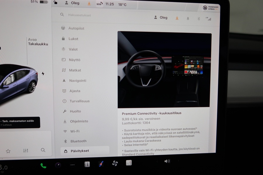Open the SOS emergency menu
The width and height of the screenshot is (263, 175).
99,3
